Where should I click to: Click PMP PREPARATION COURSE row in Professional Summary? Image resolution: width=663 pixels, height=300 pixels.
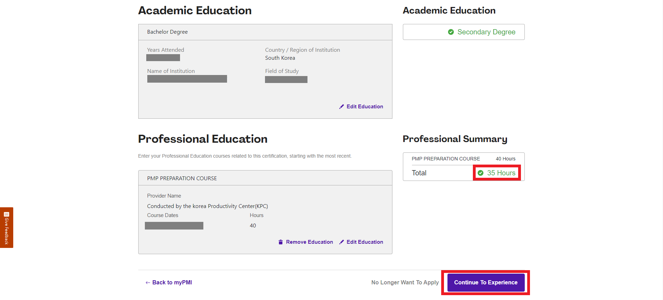[x=463, y=159]
